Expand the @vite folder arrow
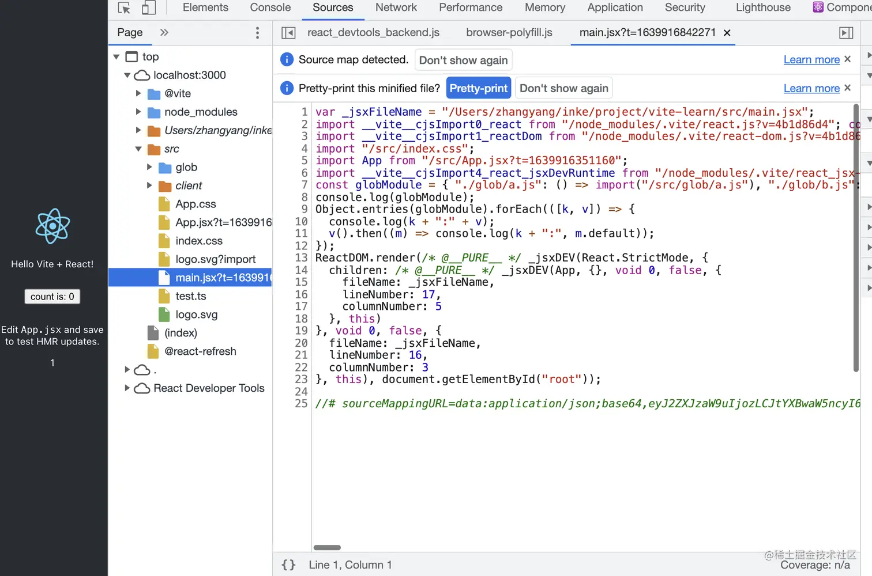The width and height of the screenshot is (872, 576). coord(138,93)
